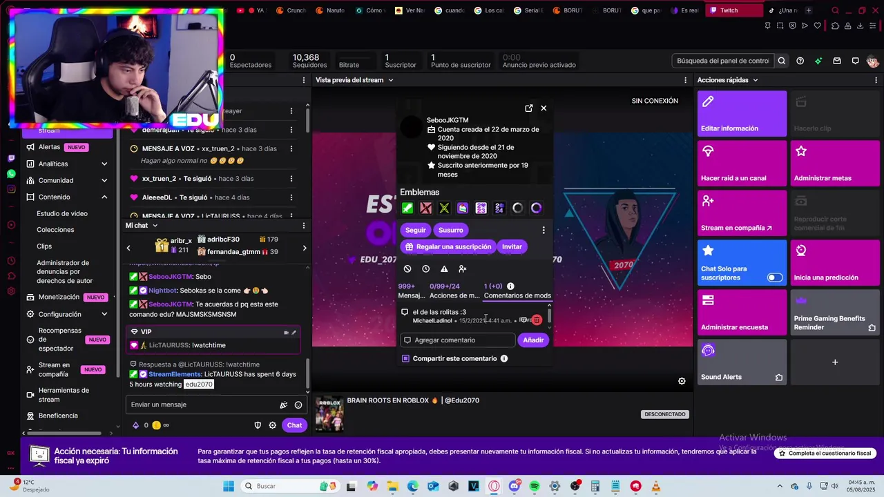Screen dimensions: 884x497
Task: Select the Comentarios de mods tab
Action: 517,291
